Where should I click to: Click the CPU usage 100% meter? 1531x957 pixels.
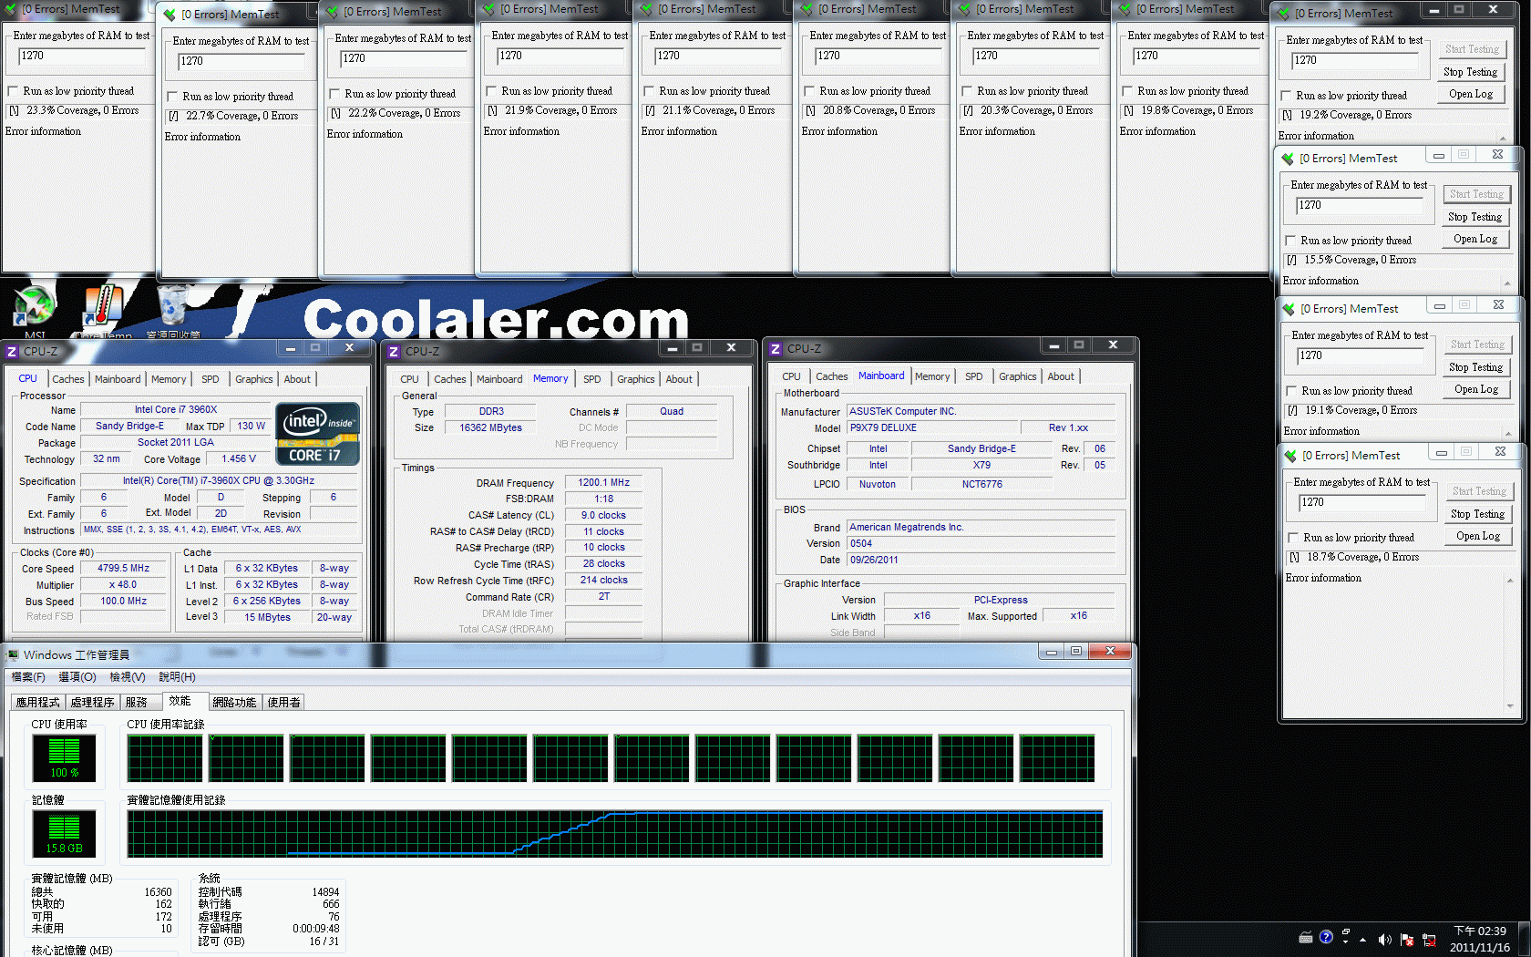[65, 758]
